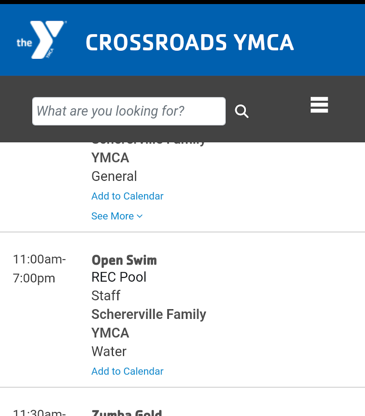Expand the See More details link
This screenshot has height=416, width=365.
click(112, 216)
